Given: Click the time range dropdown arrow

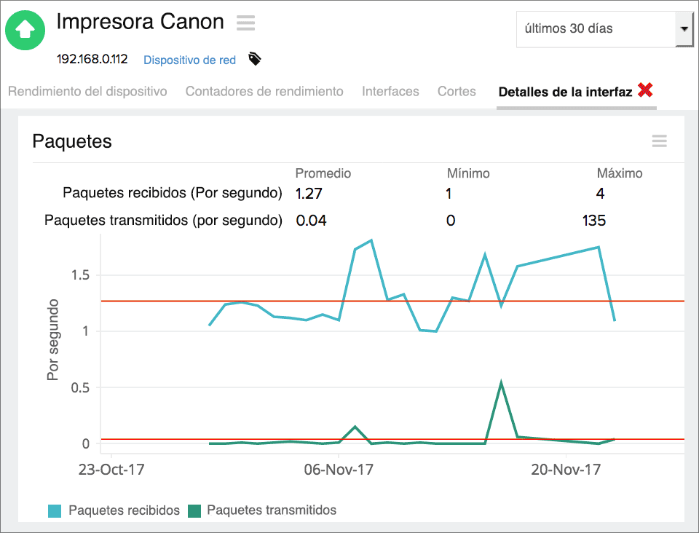Looking at the screenshot, I should click(685, 29).
